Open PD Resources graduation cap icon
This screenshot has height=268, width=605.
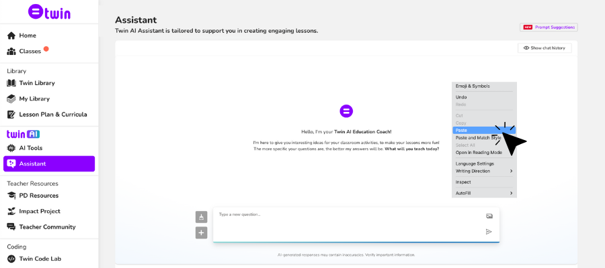11,196
